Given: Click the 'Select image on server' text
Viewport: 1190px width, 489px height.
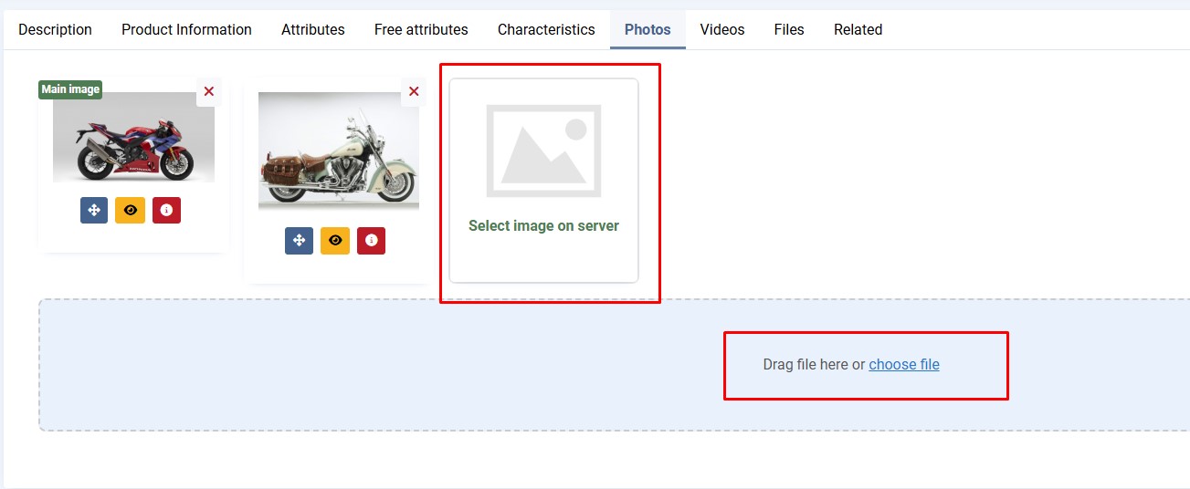Looking at the screenshot, I should tap(543, 225).
